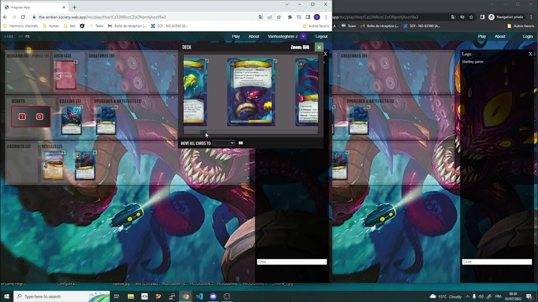Viewport: 538px width, 302px height.
Task: Click Navigation privée badge in right browser
Action: (x=506, y=17)
